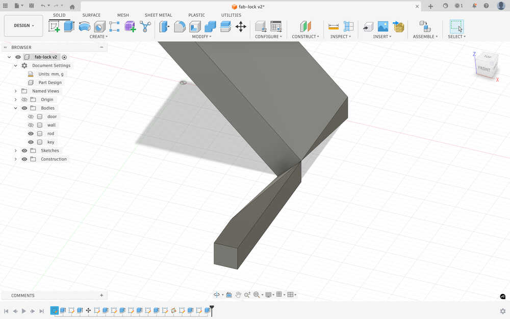Viewport: 510px width, 319px height.
Task: Switch to the Sheet Metal tab
Action: pyautogui.click(x=158, y=15)
